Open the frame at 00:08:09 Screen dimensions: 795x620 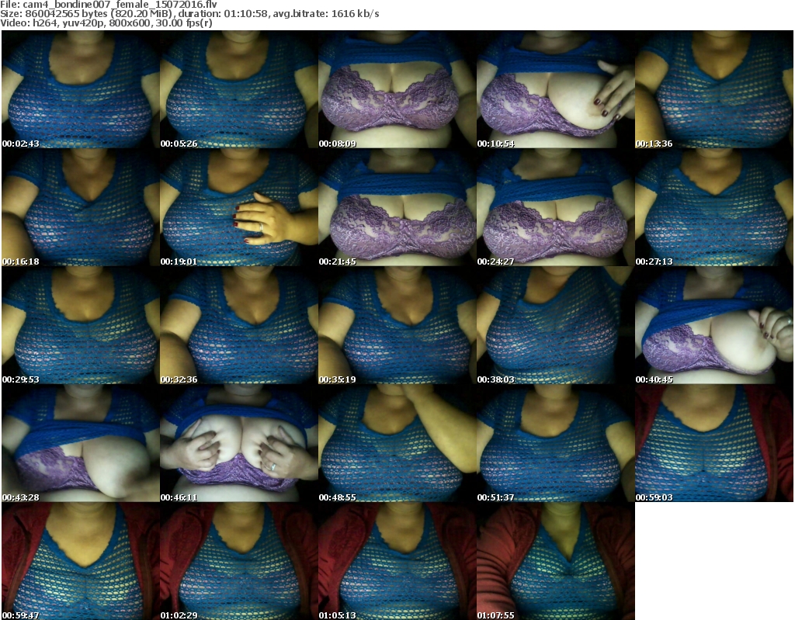[x=397, y=89]
